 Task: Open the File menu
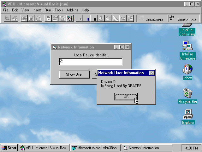pos(6,10)
